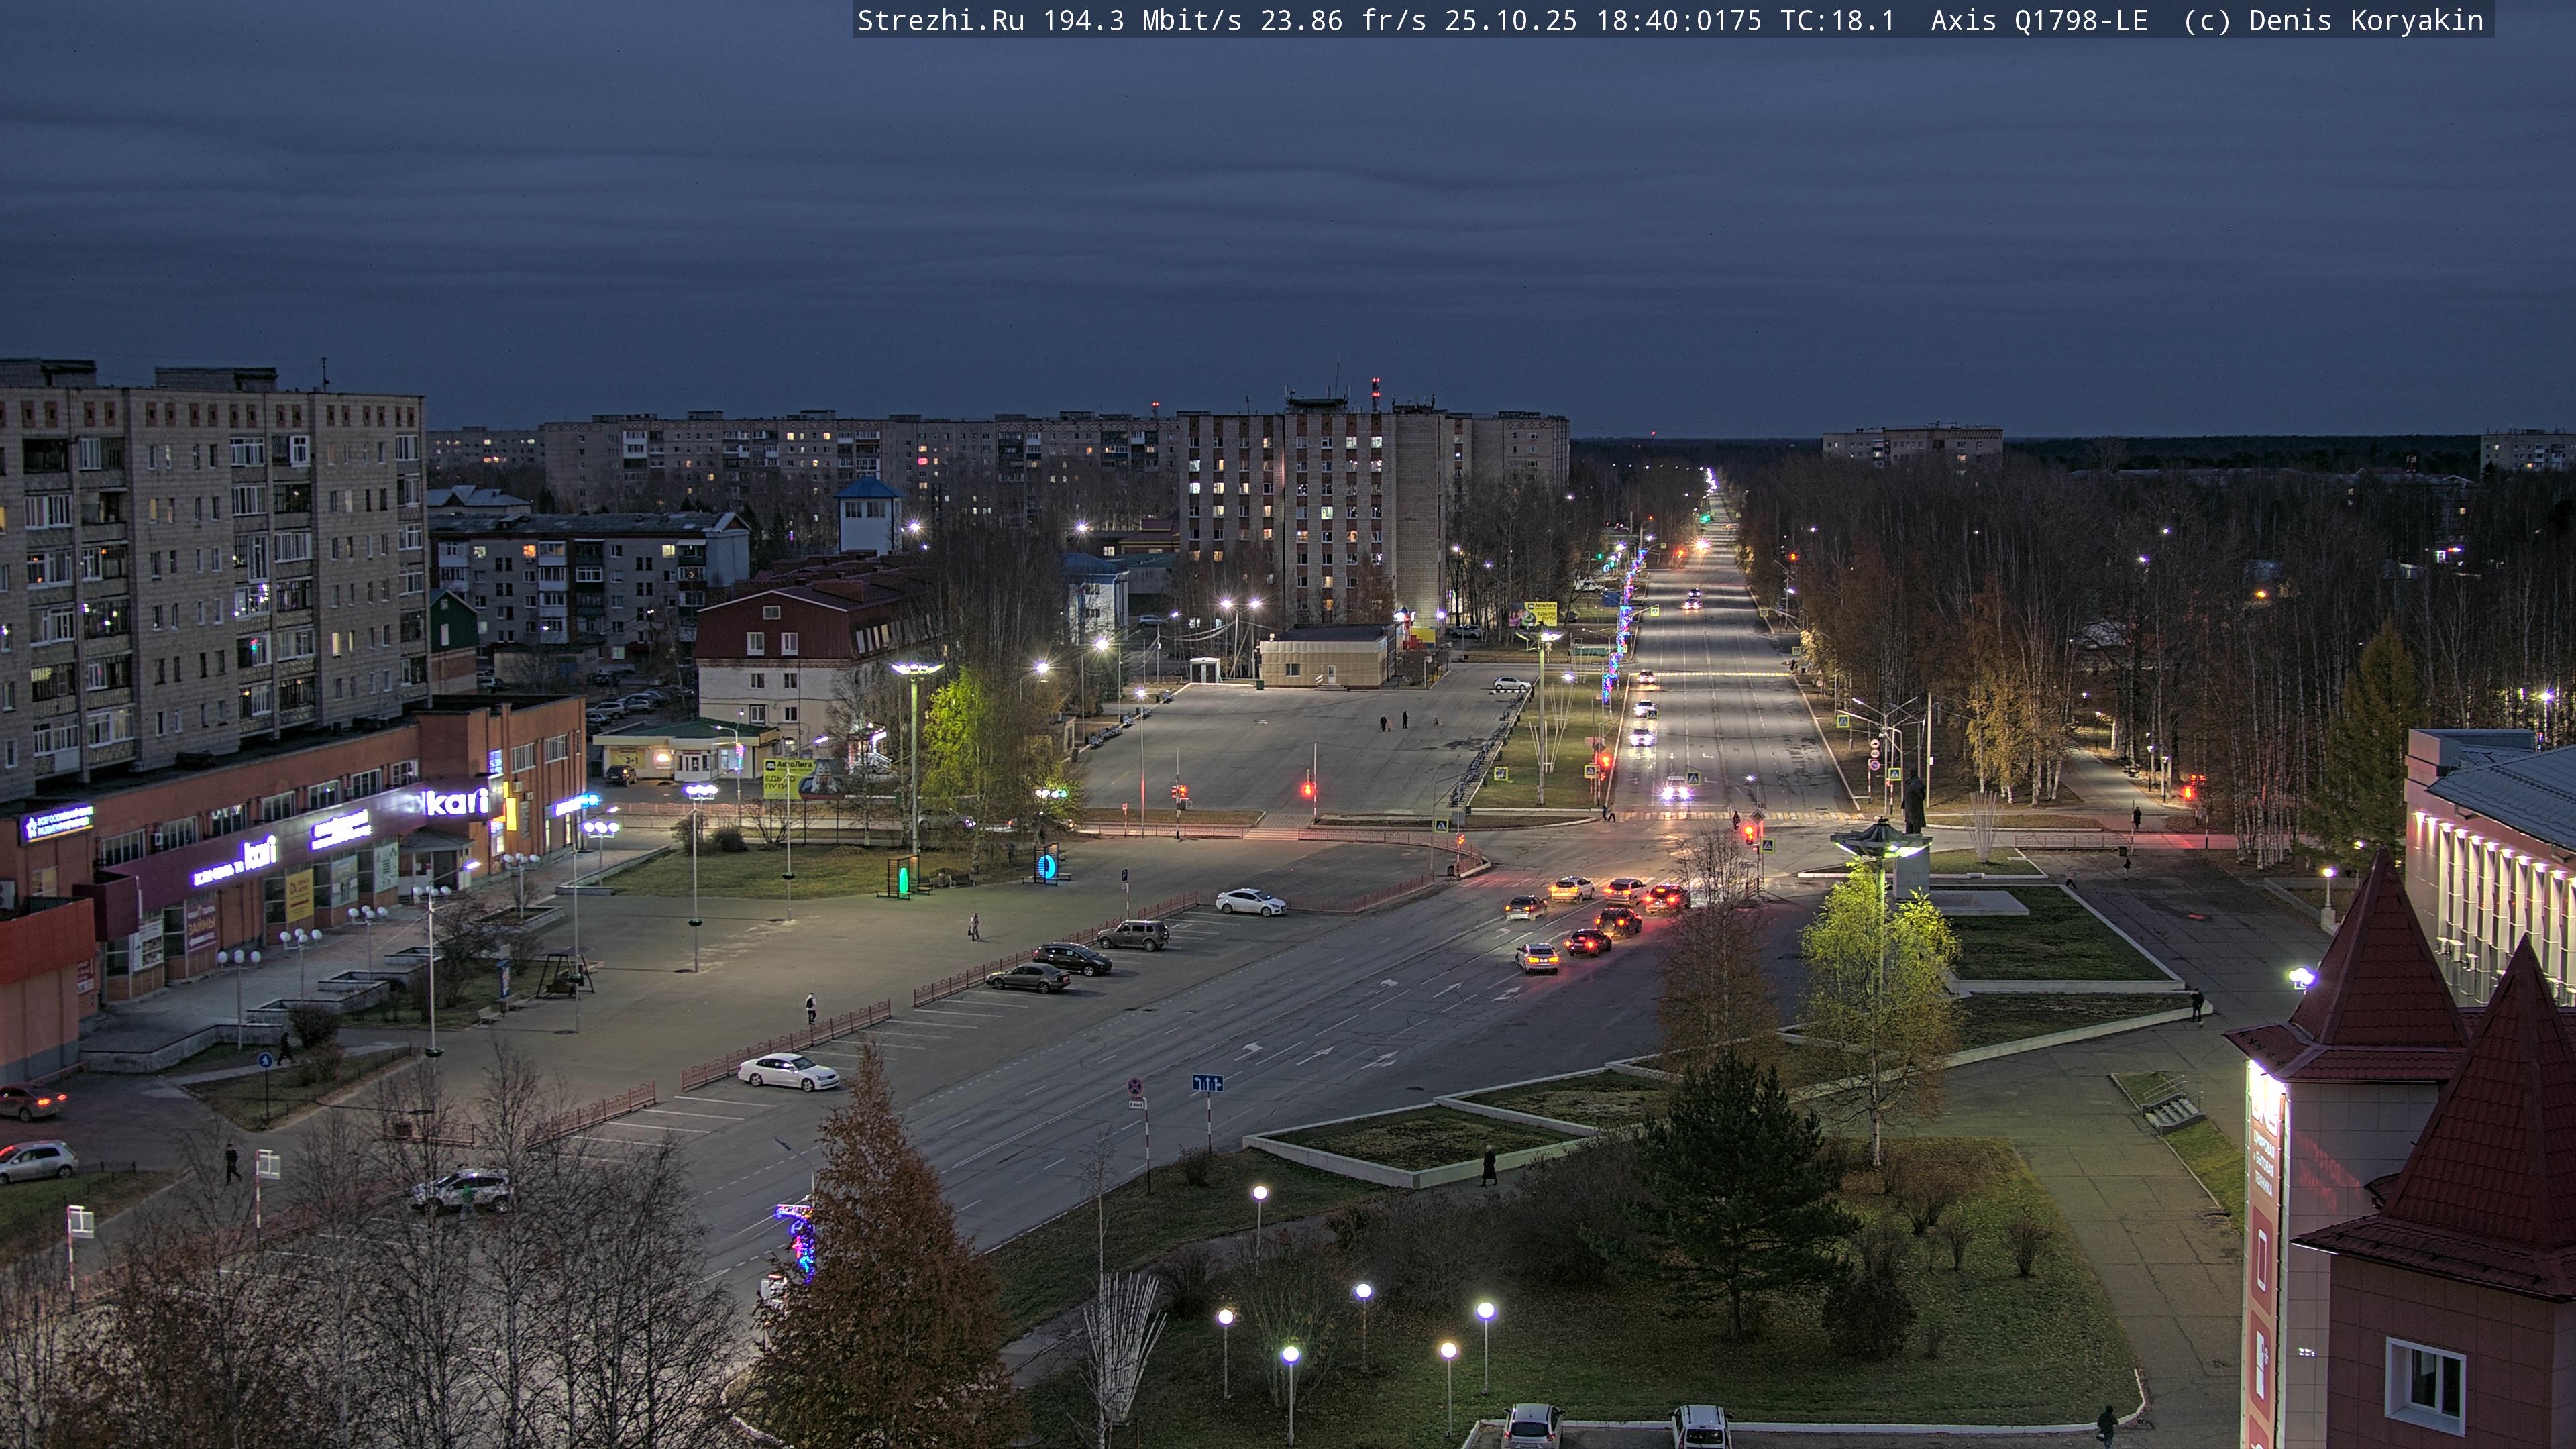Click the no-stopping sign beside lane sign
Screen dimensions: 2576x1449
(x=1135, y=1086)
